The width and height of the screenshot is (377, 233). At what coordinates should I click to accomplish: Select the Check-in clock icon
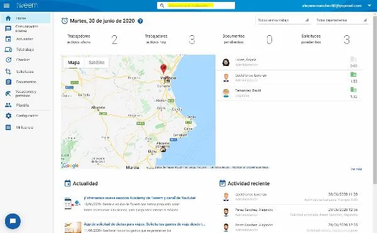click(8, 60)
